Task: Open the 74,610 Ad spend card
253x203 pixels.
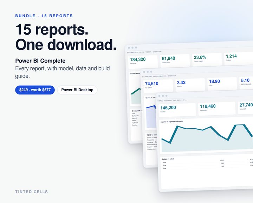Action: tap(158, 86)
